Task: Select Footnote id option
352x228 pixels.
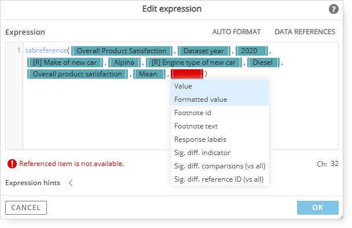Action: pyautogui.click(x=219, y=113)
